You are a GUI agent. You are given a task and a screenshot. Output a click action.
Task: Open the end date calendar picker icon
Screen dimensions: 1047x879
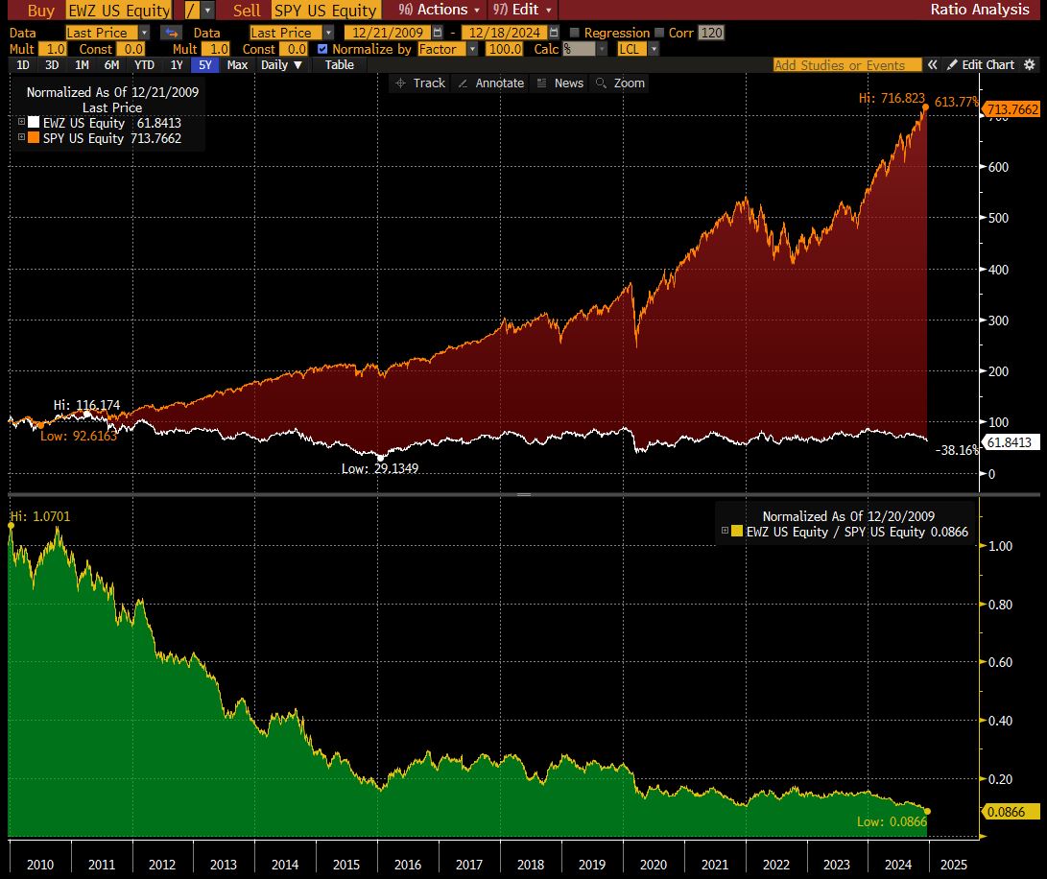[554, 33]
